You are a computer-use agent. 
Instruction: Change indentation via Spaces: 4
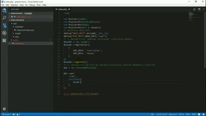173,114
